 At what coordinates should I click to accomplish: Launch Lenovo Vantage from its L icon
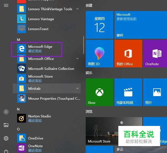pos(22,19)
